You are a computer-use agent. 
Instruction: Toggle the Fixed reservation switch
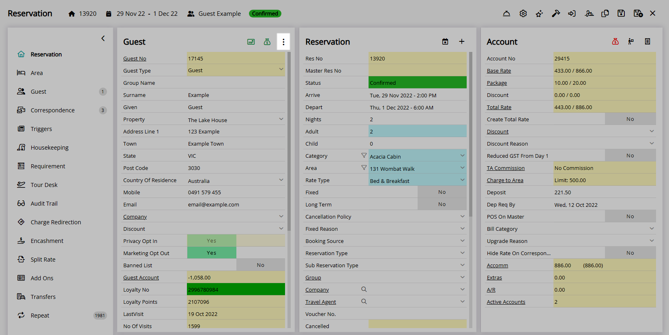[442, 192]
